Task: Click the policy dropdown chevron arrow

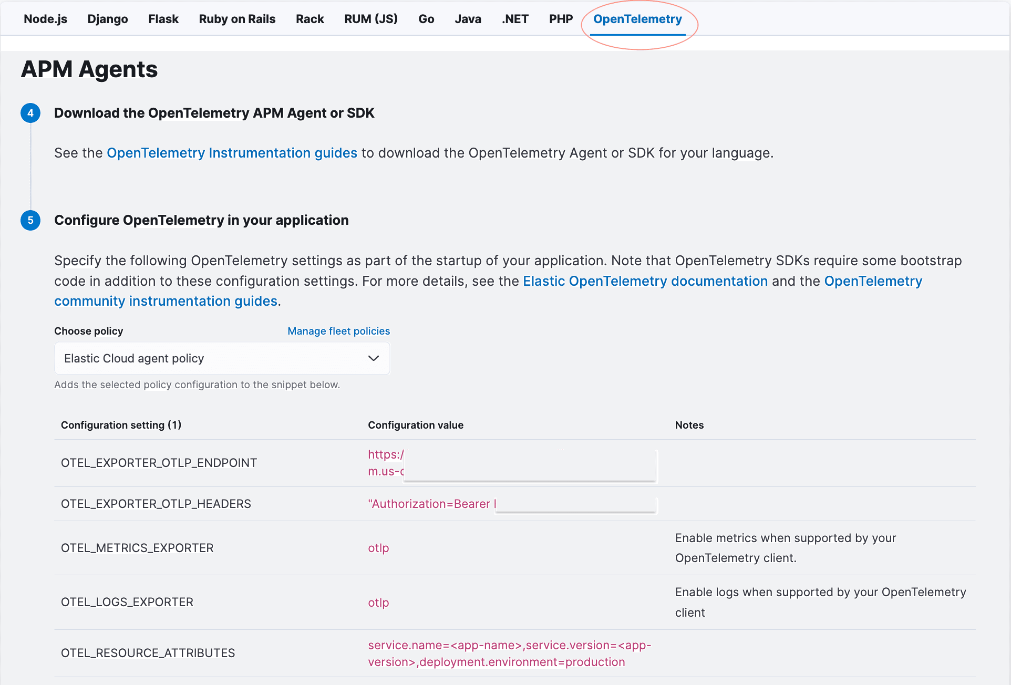Action: [374, 358]
